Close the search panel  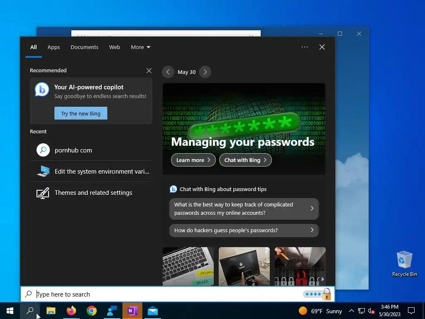click(322, 47)
